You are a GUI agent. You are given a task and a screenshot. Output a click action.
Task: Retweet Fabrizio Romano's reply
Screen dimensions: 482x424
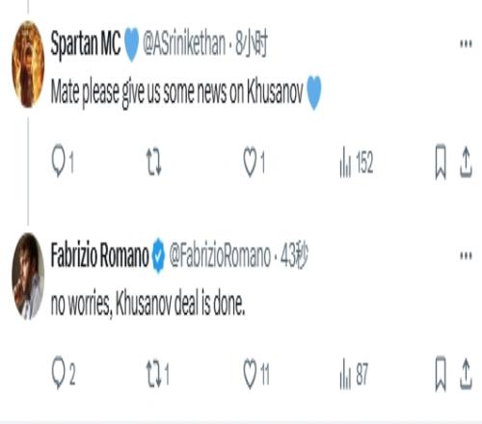pos(157,374)
